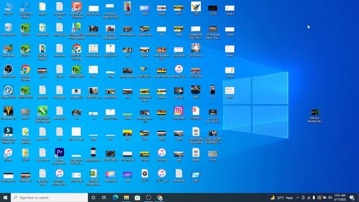Open the 'Wamiyo - Mortals' file at right
The image size is (359, 202).
pos(315,116)
